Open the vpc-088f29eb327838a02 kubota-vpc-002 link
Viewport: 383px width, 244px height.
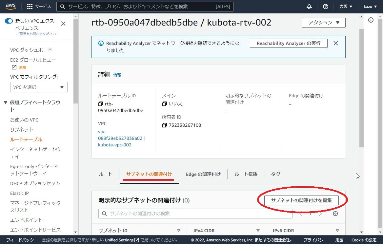point(121,138)
